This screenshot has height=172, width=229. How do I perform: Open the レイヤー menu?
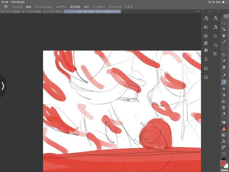(61, 7)
